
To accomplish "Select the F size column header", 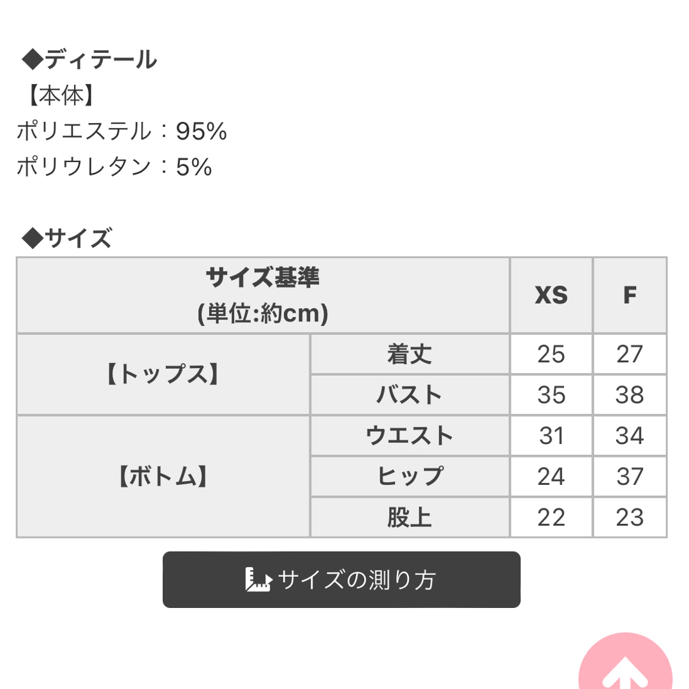I will 630,295.
